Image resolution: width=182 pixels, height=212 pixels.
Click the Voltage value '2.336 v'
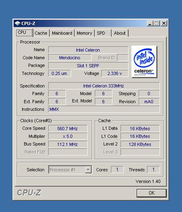115,73
